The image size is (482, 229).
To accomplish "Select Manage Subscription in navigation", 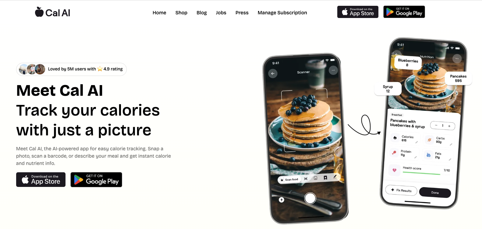I will (282, 13).
